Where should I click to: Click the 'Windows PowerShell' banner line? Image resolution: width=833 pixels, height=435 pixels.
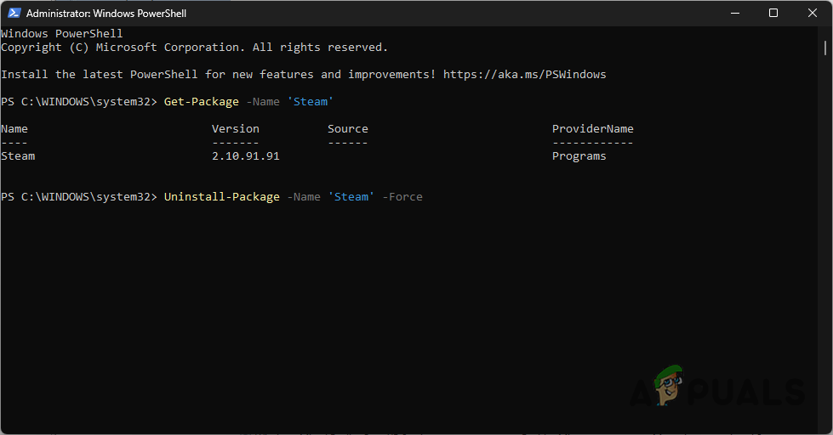(61, 33)
